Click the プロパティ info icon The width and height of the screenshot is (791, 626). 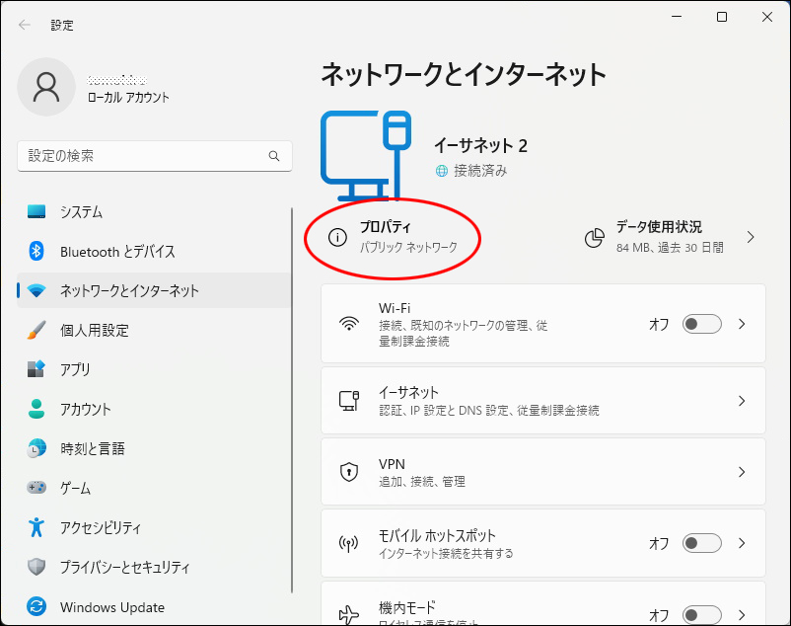(x=337, y=237)
